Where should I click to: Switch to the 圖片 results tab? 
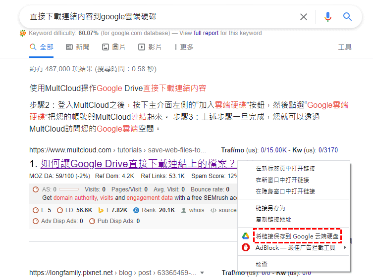point(114,47)
